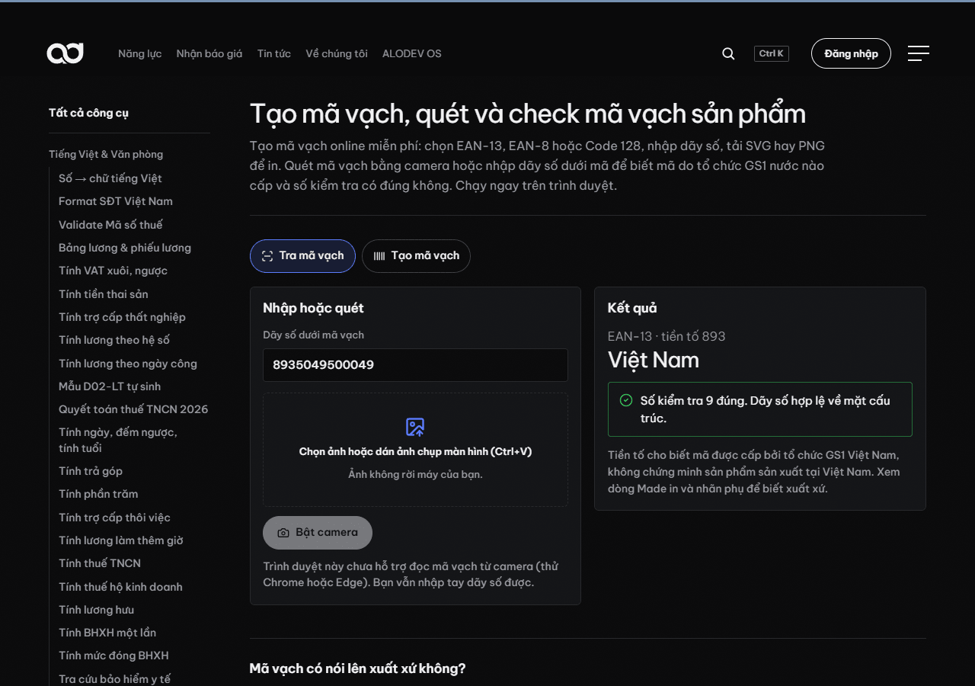Open the Tính lương theo hệ số tool
The width and height of the screenshot is (975, 686).
(x=114, y=340)
